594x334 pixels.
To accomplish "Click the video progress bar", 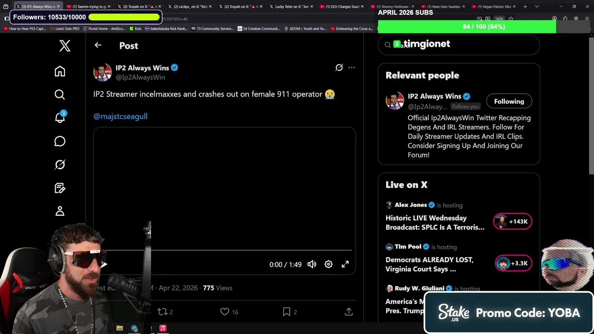I will [x=225, y=250].
